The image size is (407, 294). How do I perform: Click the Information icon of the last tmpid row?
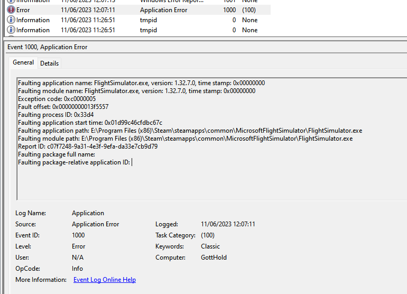pyautogui.click(x=11, y=30)
